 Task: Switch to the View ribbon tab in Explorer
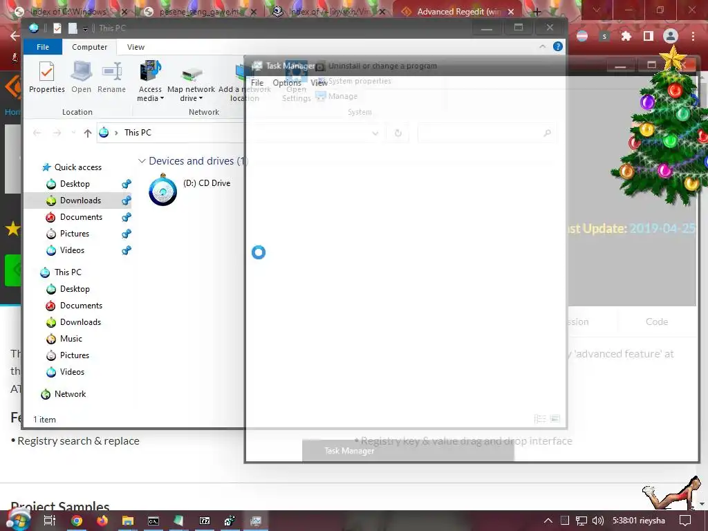pos(136,47)
